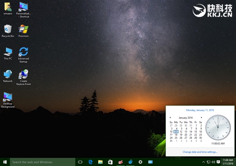Select This PC desktop icon
This screenshot has width=236, height=166.
(x=8, y=54)
